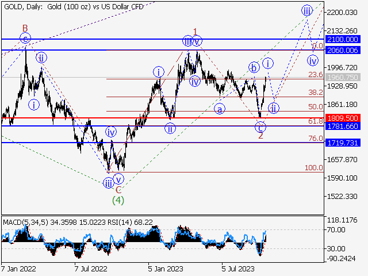Viewport: 368px width, 276px height.
Task: Select the 1522.330 price axis label
Action: pyautogui.click(x=342, y=196)
